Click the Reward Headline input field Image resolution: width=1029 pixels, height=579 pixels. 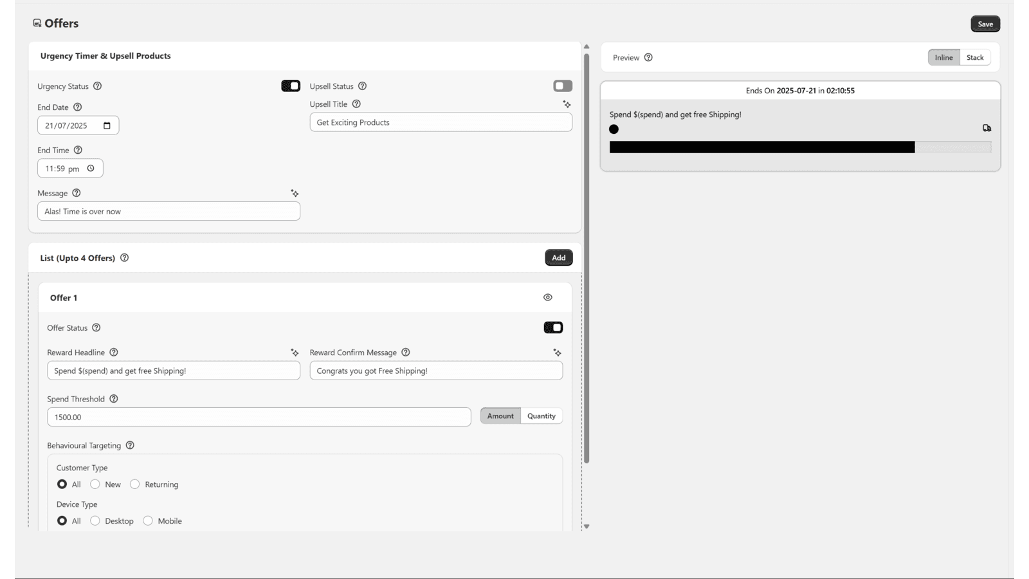coord(174,371)
